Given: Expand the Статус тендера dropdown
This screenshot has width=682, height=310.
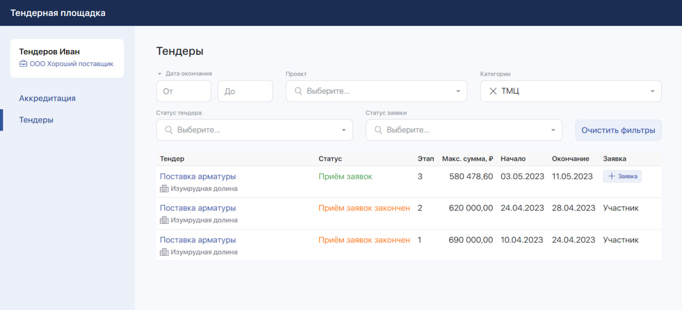Looking at the screenshot, I should [x=344, y=130].
